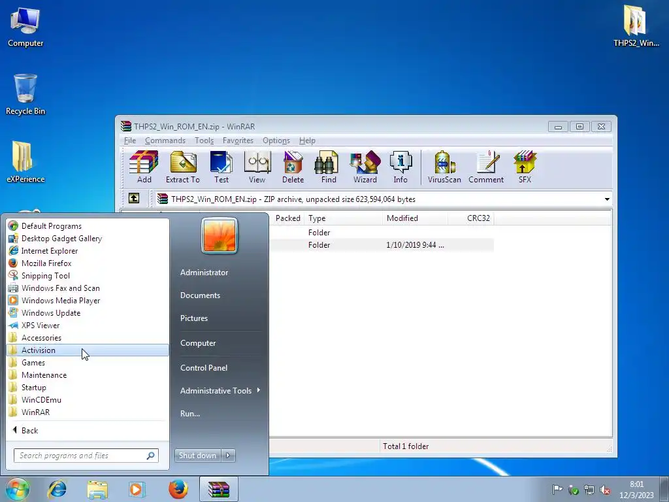
Task: Open Windows Fax and Scan
Action: [x=88, y=288]
